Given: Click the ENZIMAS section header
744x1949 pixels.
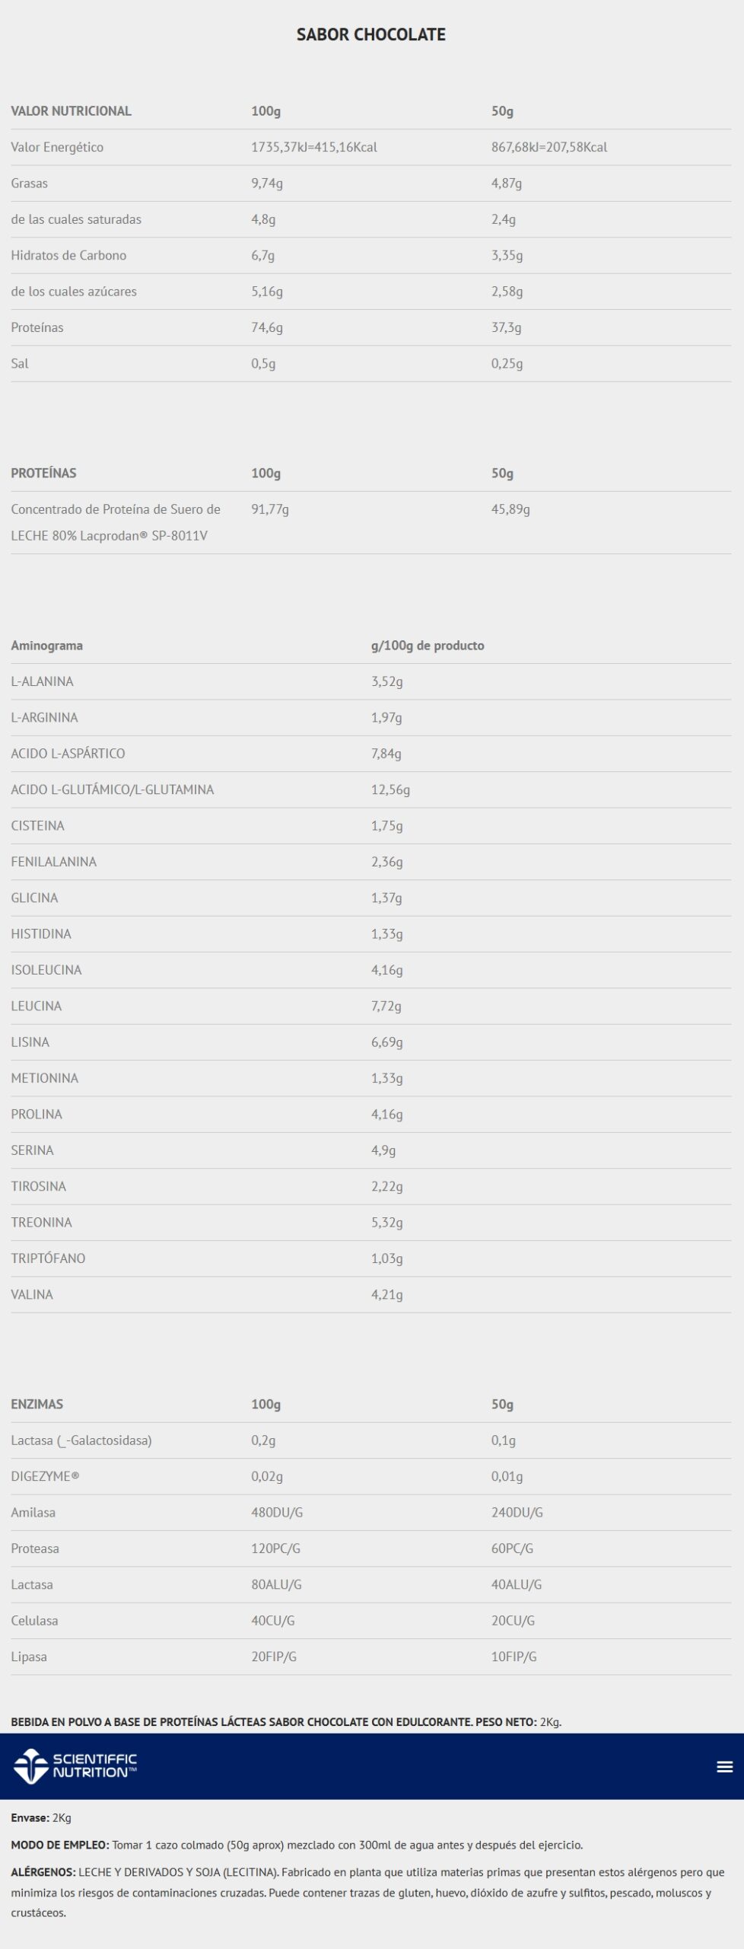Looking at the screenshot, I should 37,1404.
